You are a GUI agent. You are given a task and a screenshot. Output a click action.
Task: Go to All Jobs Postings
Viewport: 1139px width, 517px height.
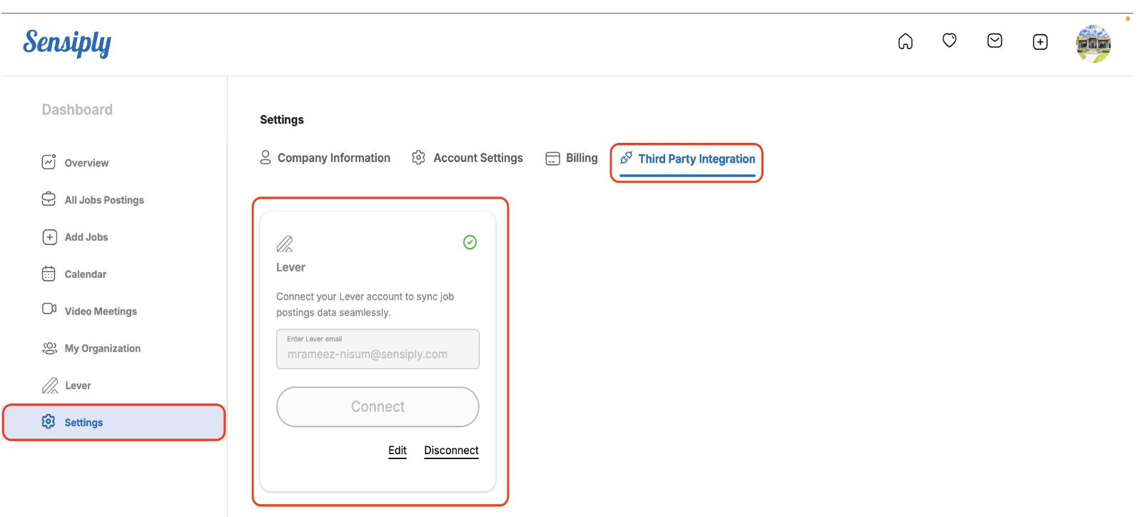(x=103, y=200)
